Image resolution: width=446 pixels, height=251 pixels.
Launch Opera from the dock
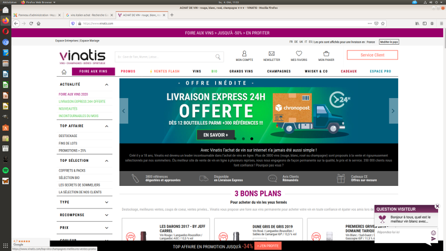tap(5, 32)
